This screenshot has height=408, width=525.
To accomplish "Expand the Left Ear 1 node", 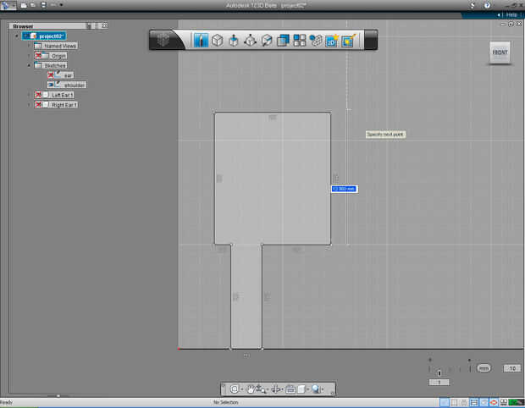I will point(29,95).
